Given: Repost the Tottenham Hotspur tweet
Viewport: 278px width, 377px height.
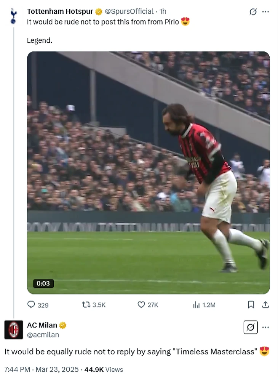Looking at the screenshot, I should (86, 305).
